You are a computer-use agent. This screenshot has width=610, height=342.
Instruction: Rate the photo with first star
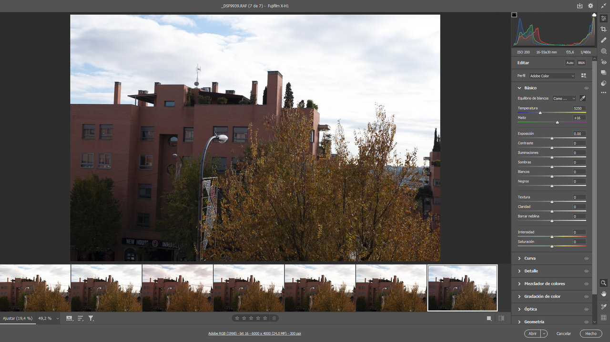(x=237, y=318)
